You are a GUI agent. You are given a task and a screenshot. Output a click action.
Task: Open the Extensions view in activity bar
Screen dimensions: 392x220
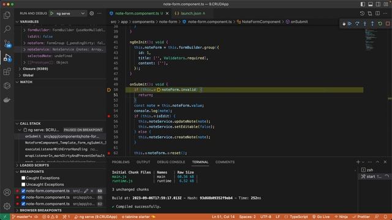(7, 72)
